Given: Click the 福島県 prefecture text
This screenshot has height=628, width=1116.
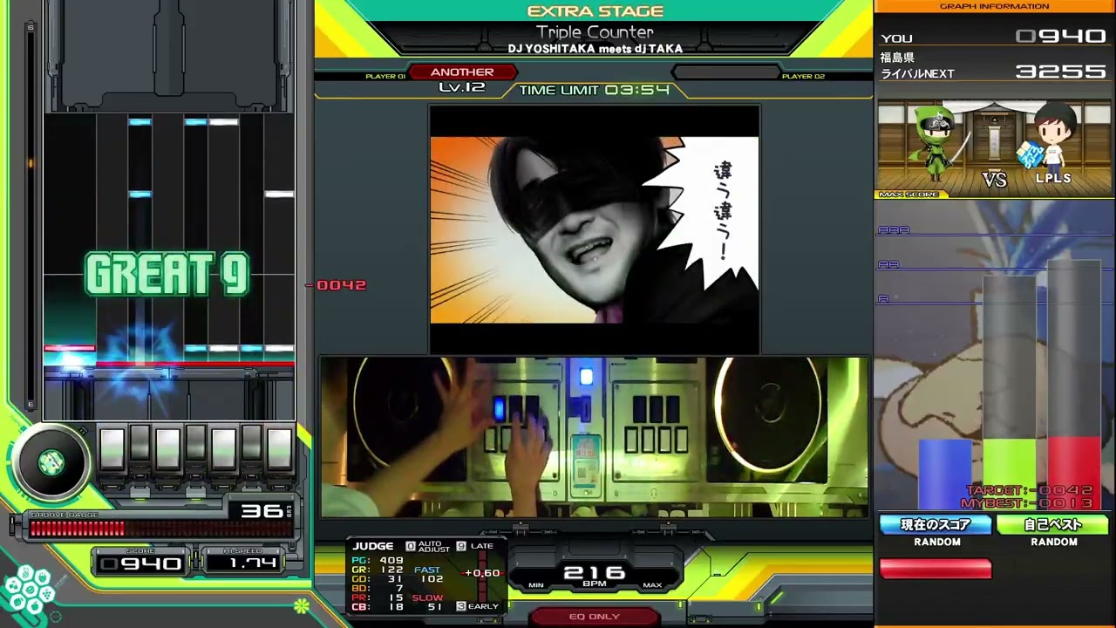Looking at the screenshot, I should coord(897,58).
